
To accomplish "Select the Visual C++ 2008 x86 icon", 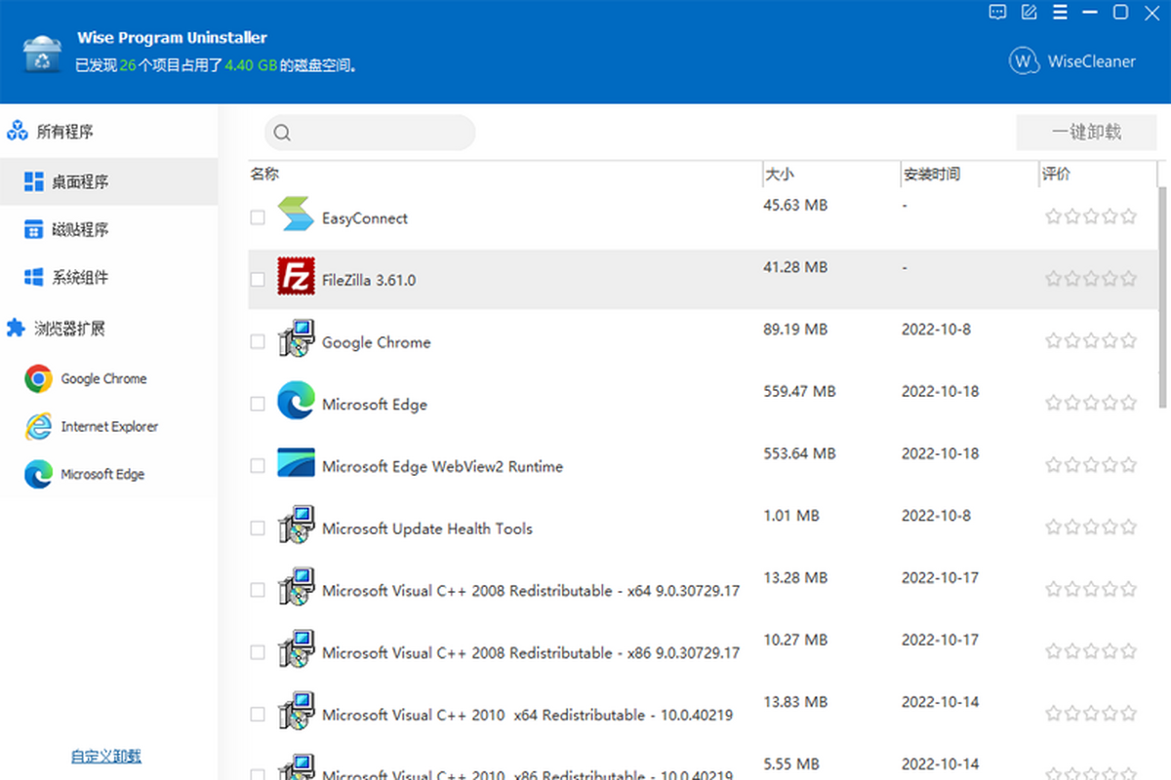I will point(296,648).
